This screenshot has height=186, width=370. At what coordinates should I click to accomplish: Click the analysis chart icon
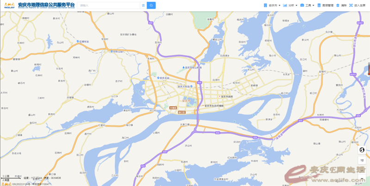click(285, 5)
